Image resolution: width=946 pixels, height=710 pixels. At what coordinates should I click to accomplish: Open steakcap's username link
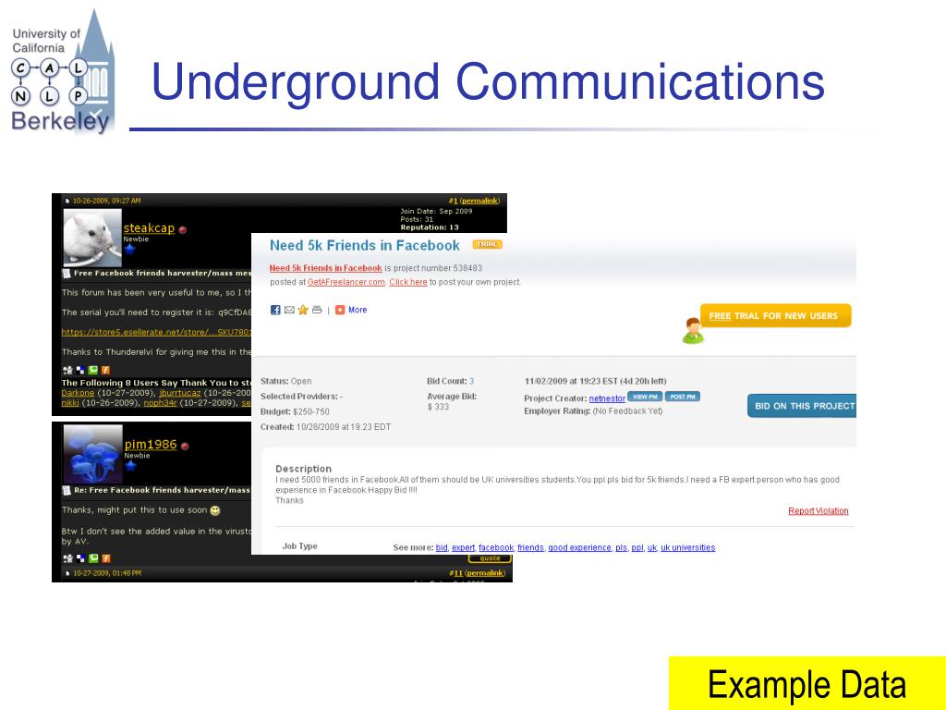149,228
